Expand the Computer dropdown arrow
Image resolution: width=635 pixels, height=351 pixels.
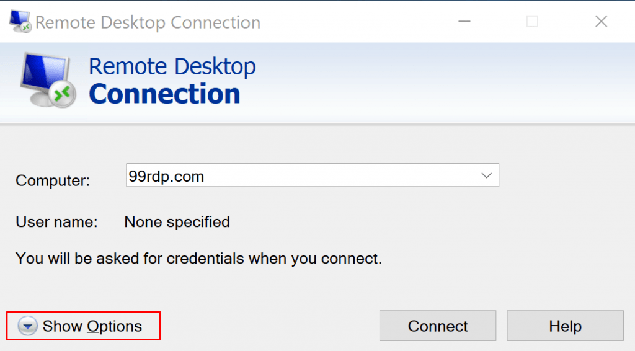487,176
